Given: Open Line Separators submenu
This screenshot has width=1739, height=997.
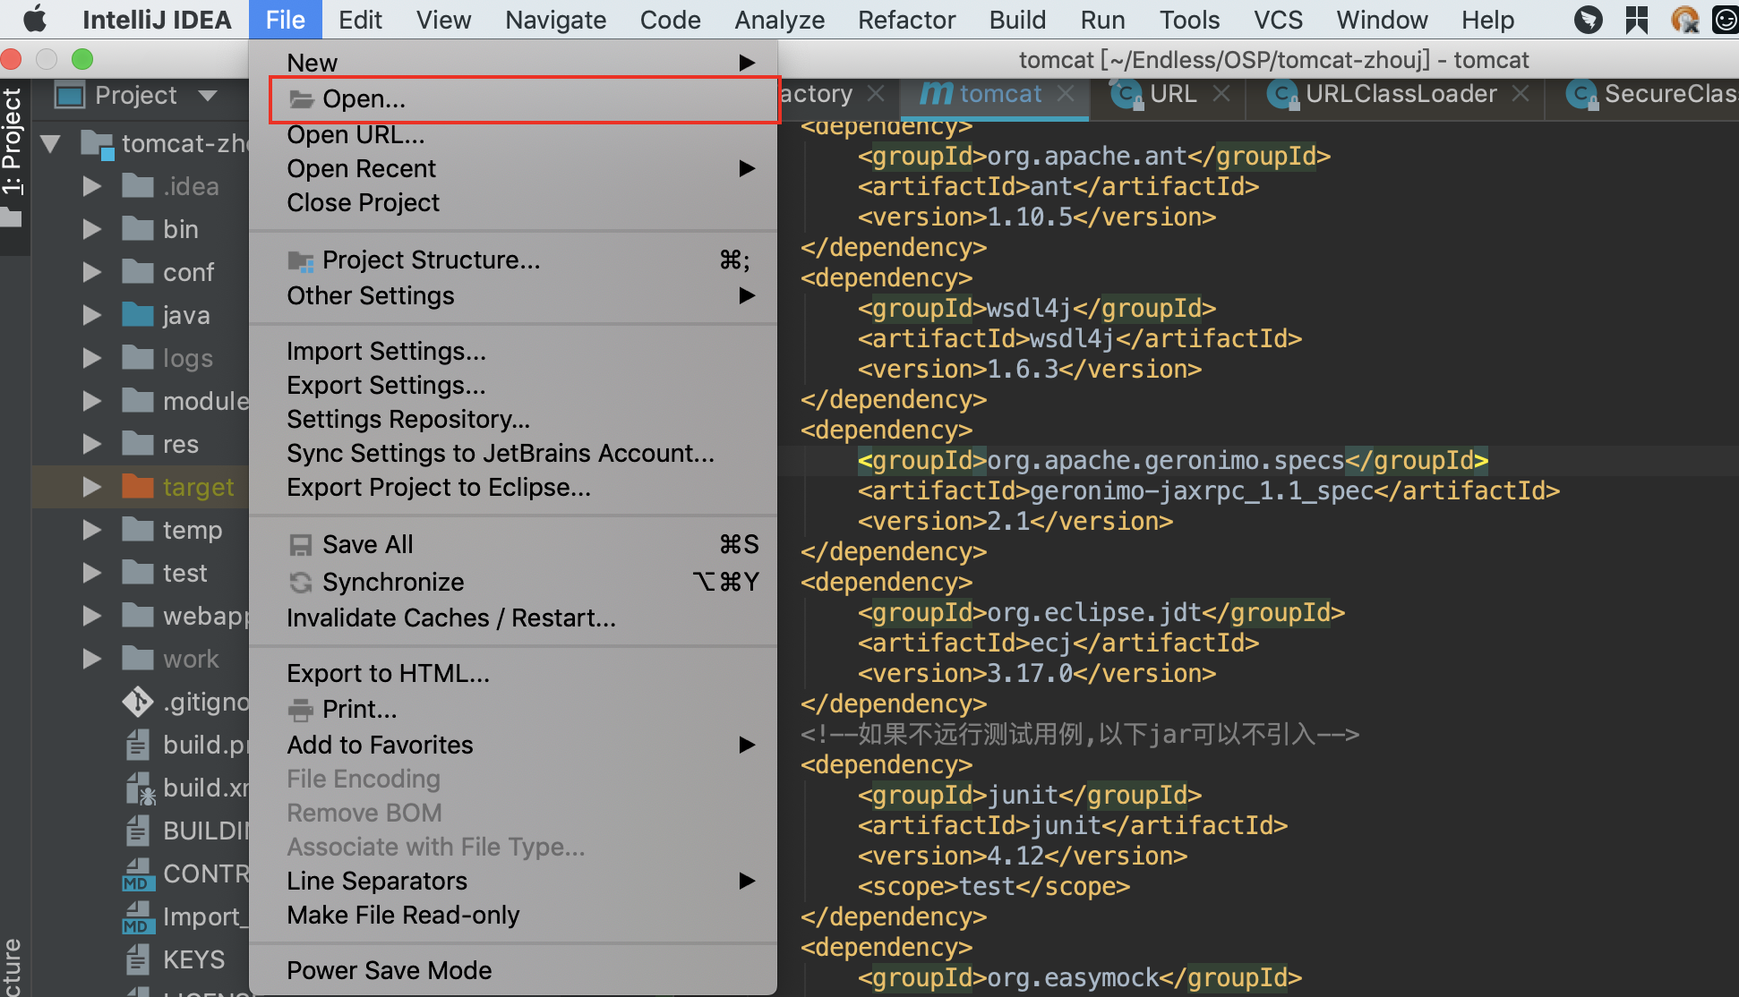Looking at the screenshot, I should pos(514,882).
